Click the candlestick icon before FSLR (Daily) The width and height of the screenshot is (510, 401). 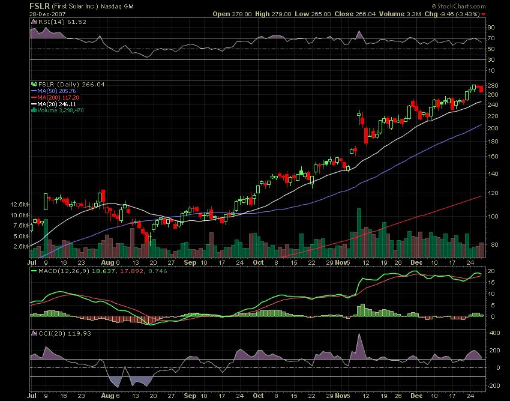point(34,84)
